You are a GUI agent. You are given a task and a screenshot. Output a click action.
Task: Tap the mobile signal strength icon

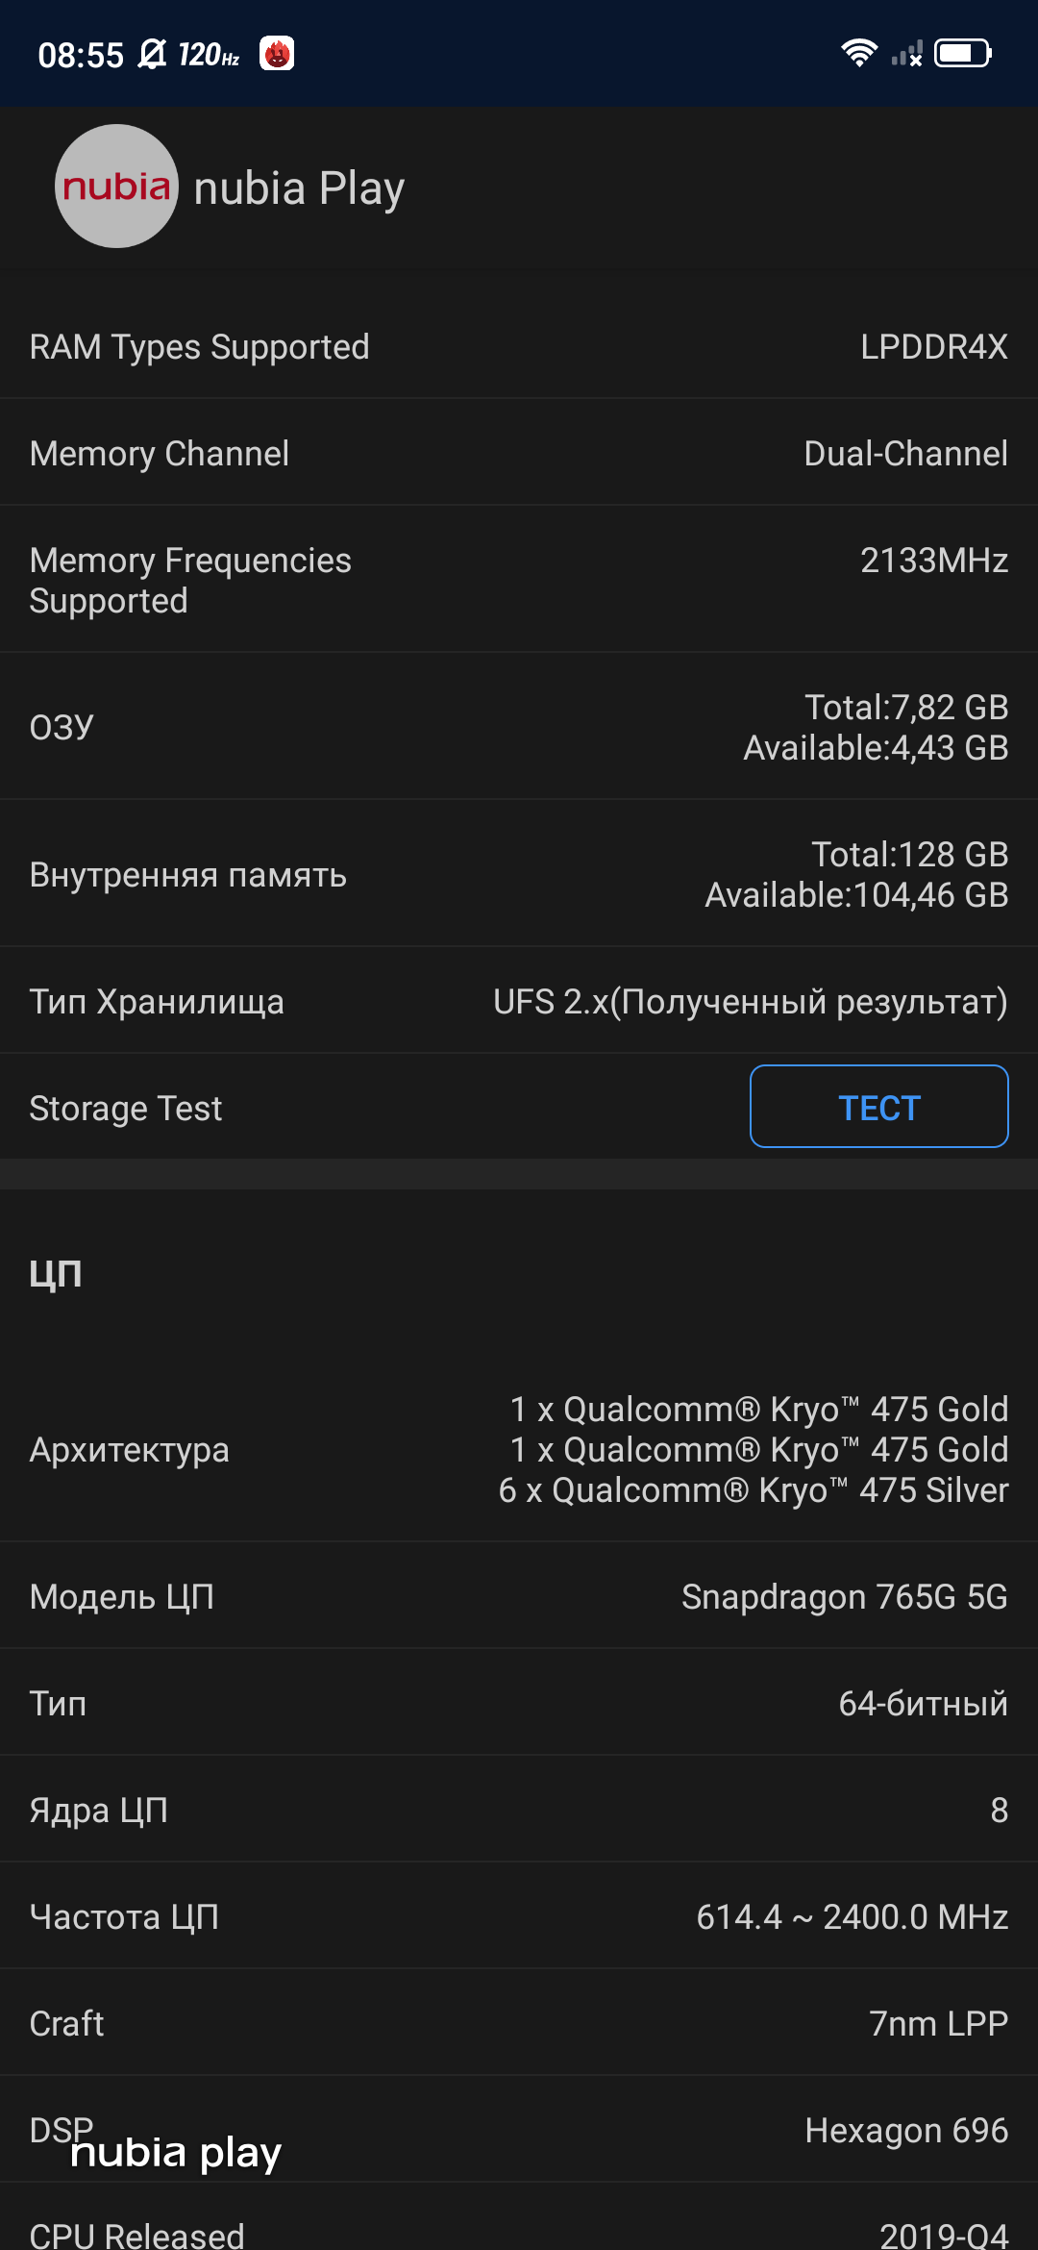click(906, 54)
